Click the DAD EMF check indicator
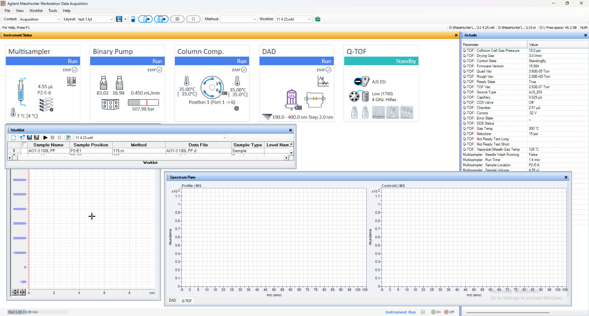This screenshot has width=589, height=316. 329,70
